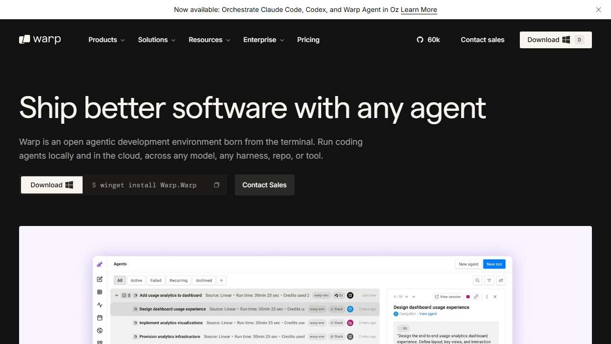Click the Warp logo in the header
Screen dimensions: 611x344
pos(40,40)
